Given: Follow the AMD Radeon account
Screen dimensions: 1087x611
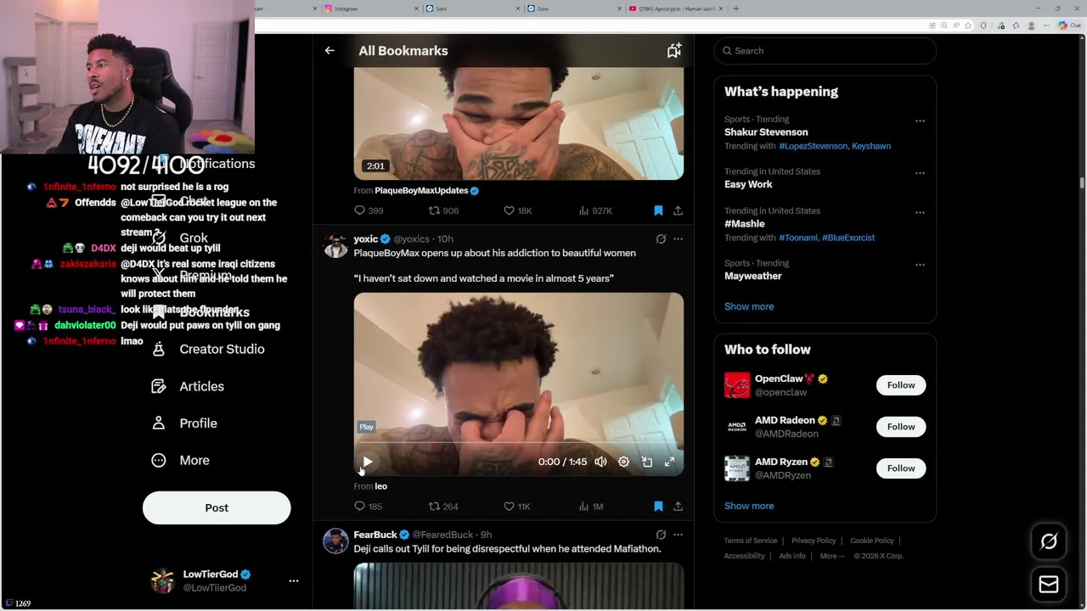Looking at the screenshot, I should click(901, 427).
